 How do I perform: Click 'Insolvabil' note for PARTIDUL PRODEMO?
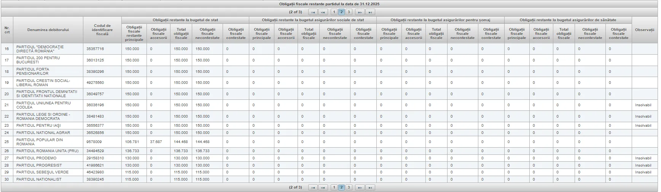click(643, 158)
